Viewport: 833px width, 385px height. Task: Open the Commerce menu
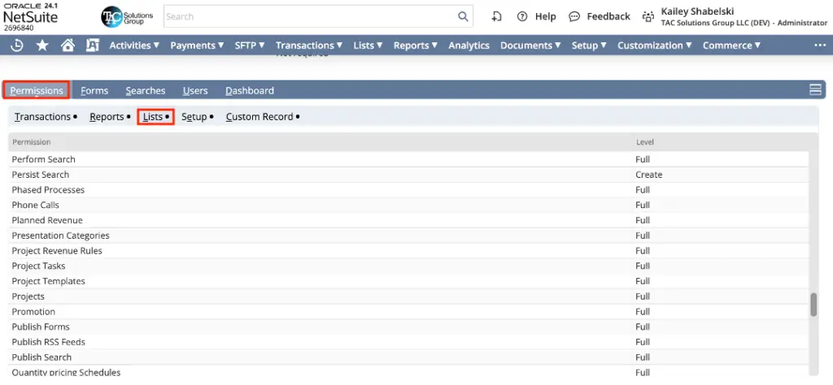731,45
